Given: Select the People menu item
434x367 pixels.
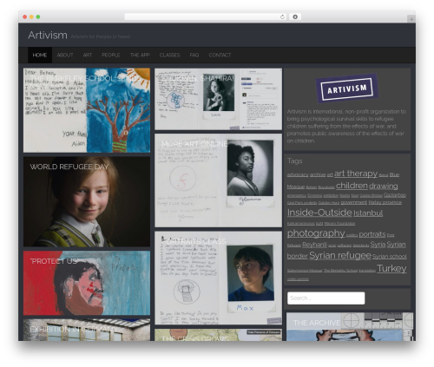Looking at the screenshot, I should 111,55.
